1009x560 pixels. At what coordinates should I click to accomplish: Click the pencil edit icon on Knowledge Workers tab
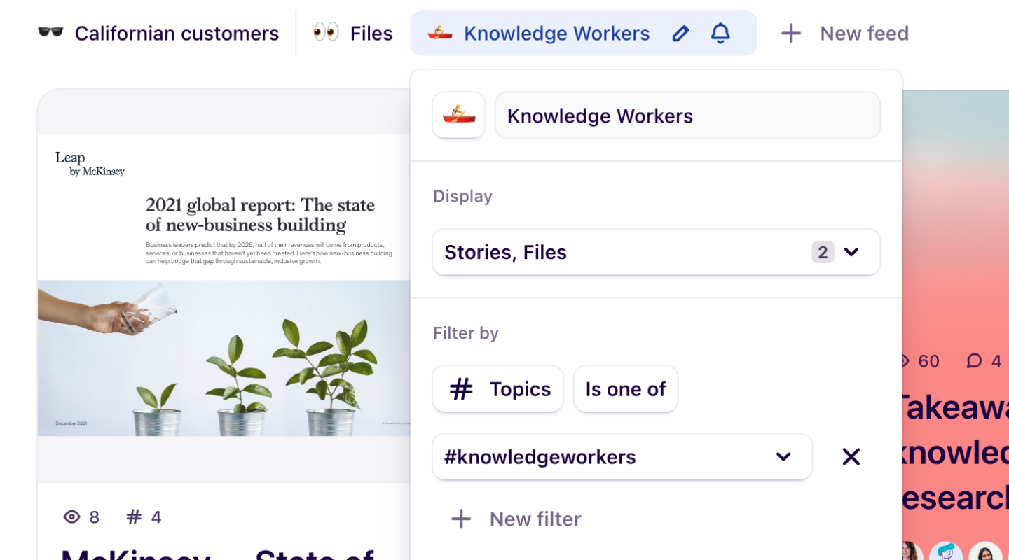(x=680, y=33)
